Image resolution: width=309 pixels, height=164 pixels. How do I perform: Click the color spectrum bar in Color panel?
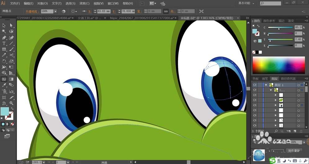tap(279, 65)
